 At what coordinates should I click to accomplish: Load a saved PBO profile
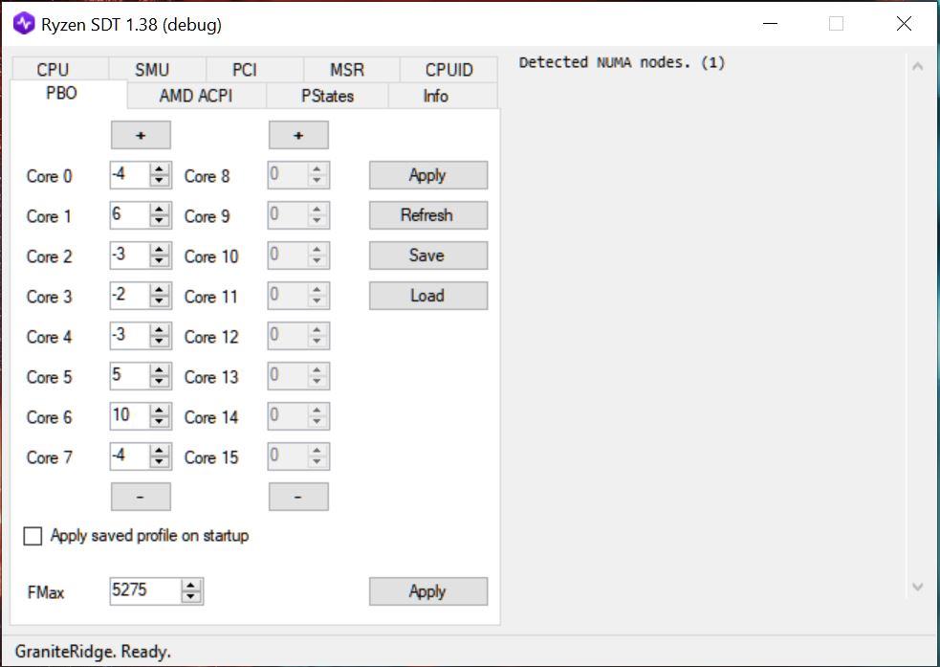point(428,296)
